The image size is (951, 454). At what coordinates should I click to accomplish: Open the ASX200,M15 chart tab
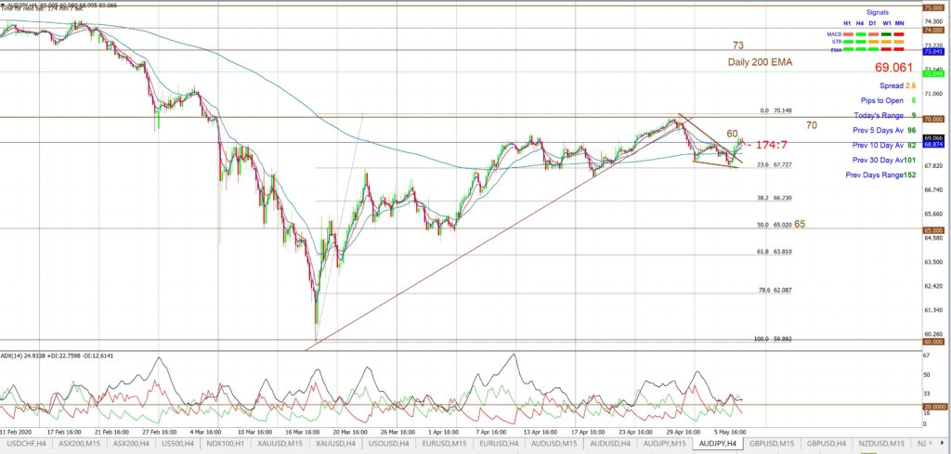(x=80, y=444)
